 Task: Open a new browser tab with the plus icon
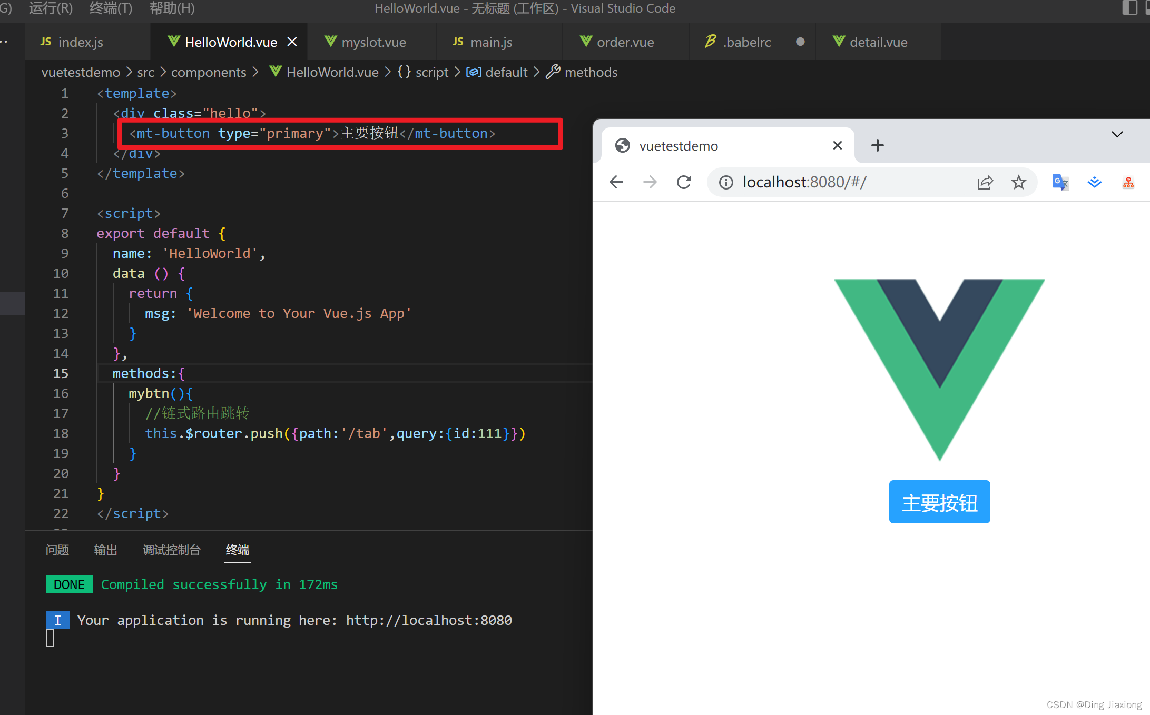(877, 145)
